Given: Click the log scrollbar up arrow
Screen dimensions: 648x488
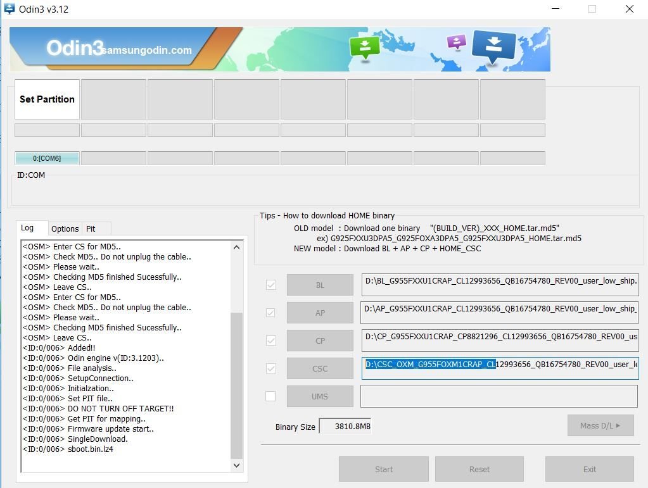Looking at the screenshot, I should pyautogui.click(x=237, y=247).
